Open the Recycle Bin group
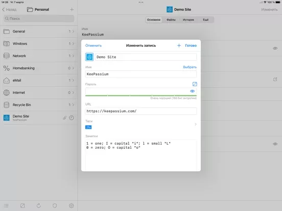The width and height of the screenshot is (282, 211). click(x=39, y=104)
